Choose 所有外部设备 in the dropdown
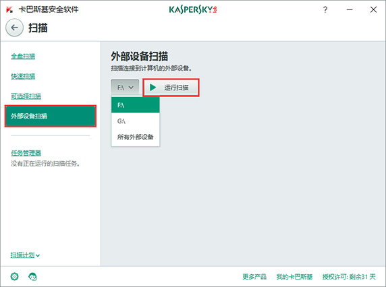This screenshot has width=386, height=287. pyautogui.click(x=136, y=137)
